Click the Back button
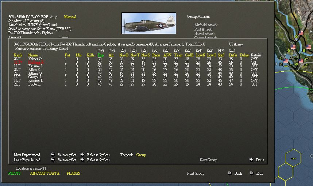This screenshot has width=313, height=186. pyautogui.click(x=238, y=174)
